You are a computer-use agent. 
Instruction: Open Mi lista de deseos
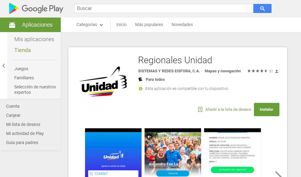(x=23, y=124)
